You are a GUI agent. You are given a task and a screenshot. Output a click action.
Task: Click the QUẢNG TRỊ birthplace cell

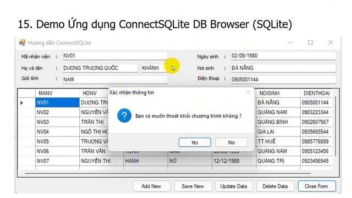(278, 161)
